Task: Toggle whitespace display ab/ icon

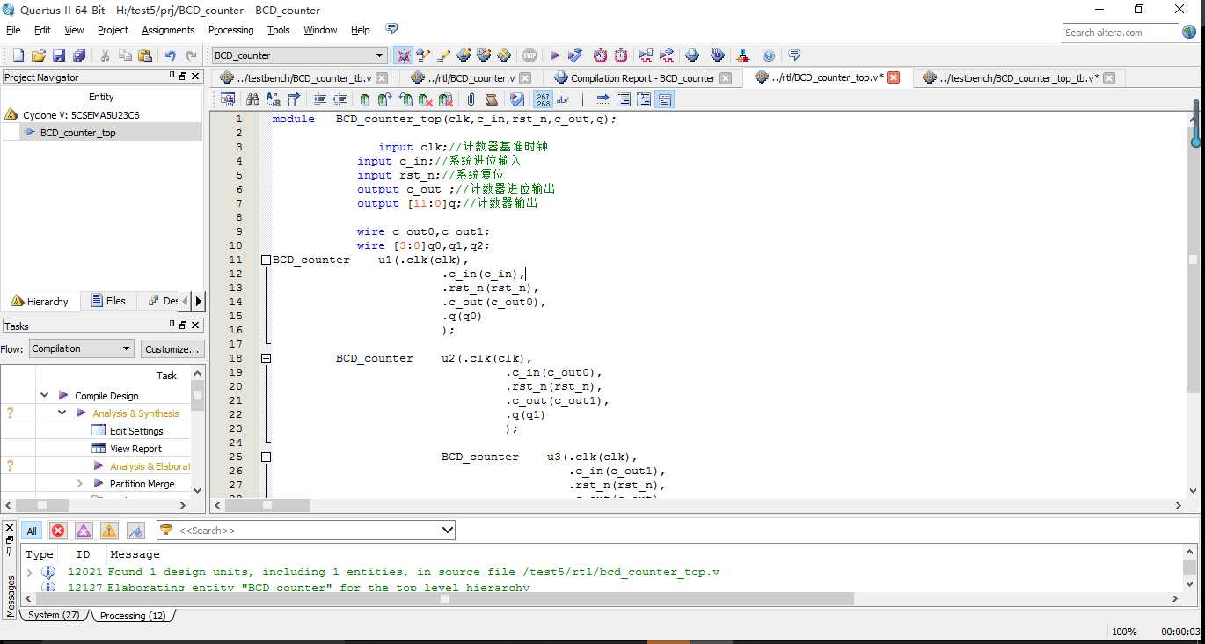Action: (564, 99)
